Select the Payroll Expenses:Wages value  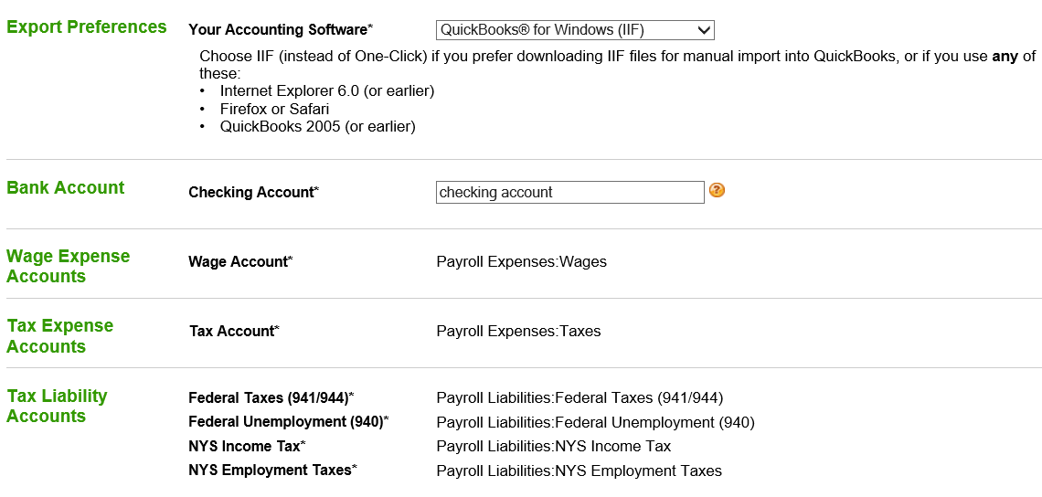click(522, 262)
